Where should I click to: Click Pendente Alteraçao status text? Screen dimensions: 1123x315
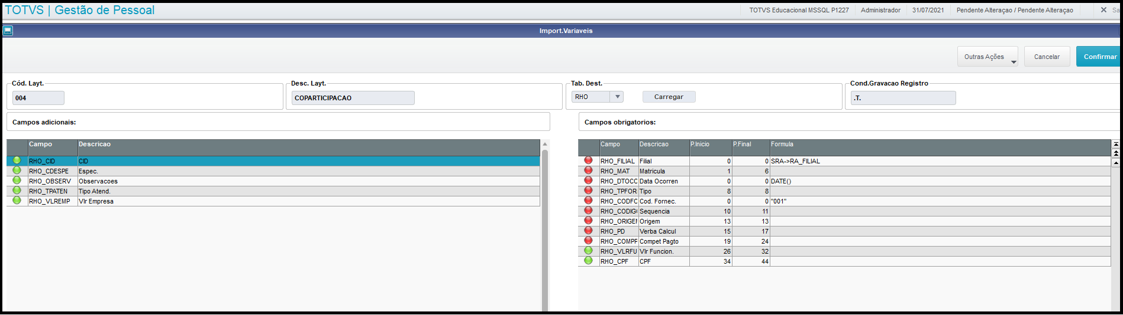point(1015,10)
